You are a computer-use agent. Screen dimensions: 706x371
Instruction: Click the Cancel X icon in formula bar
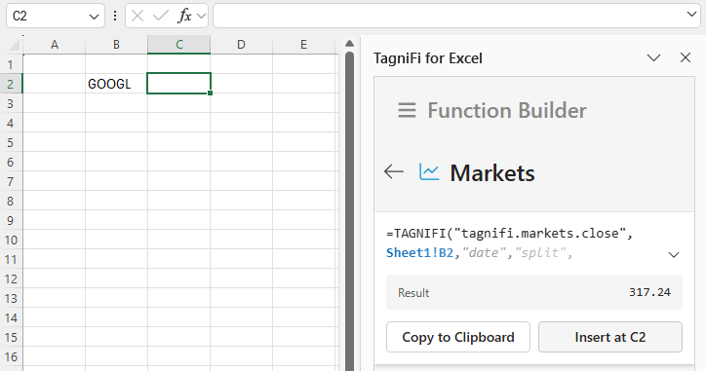[137, 17]
